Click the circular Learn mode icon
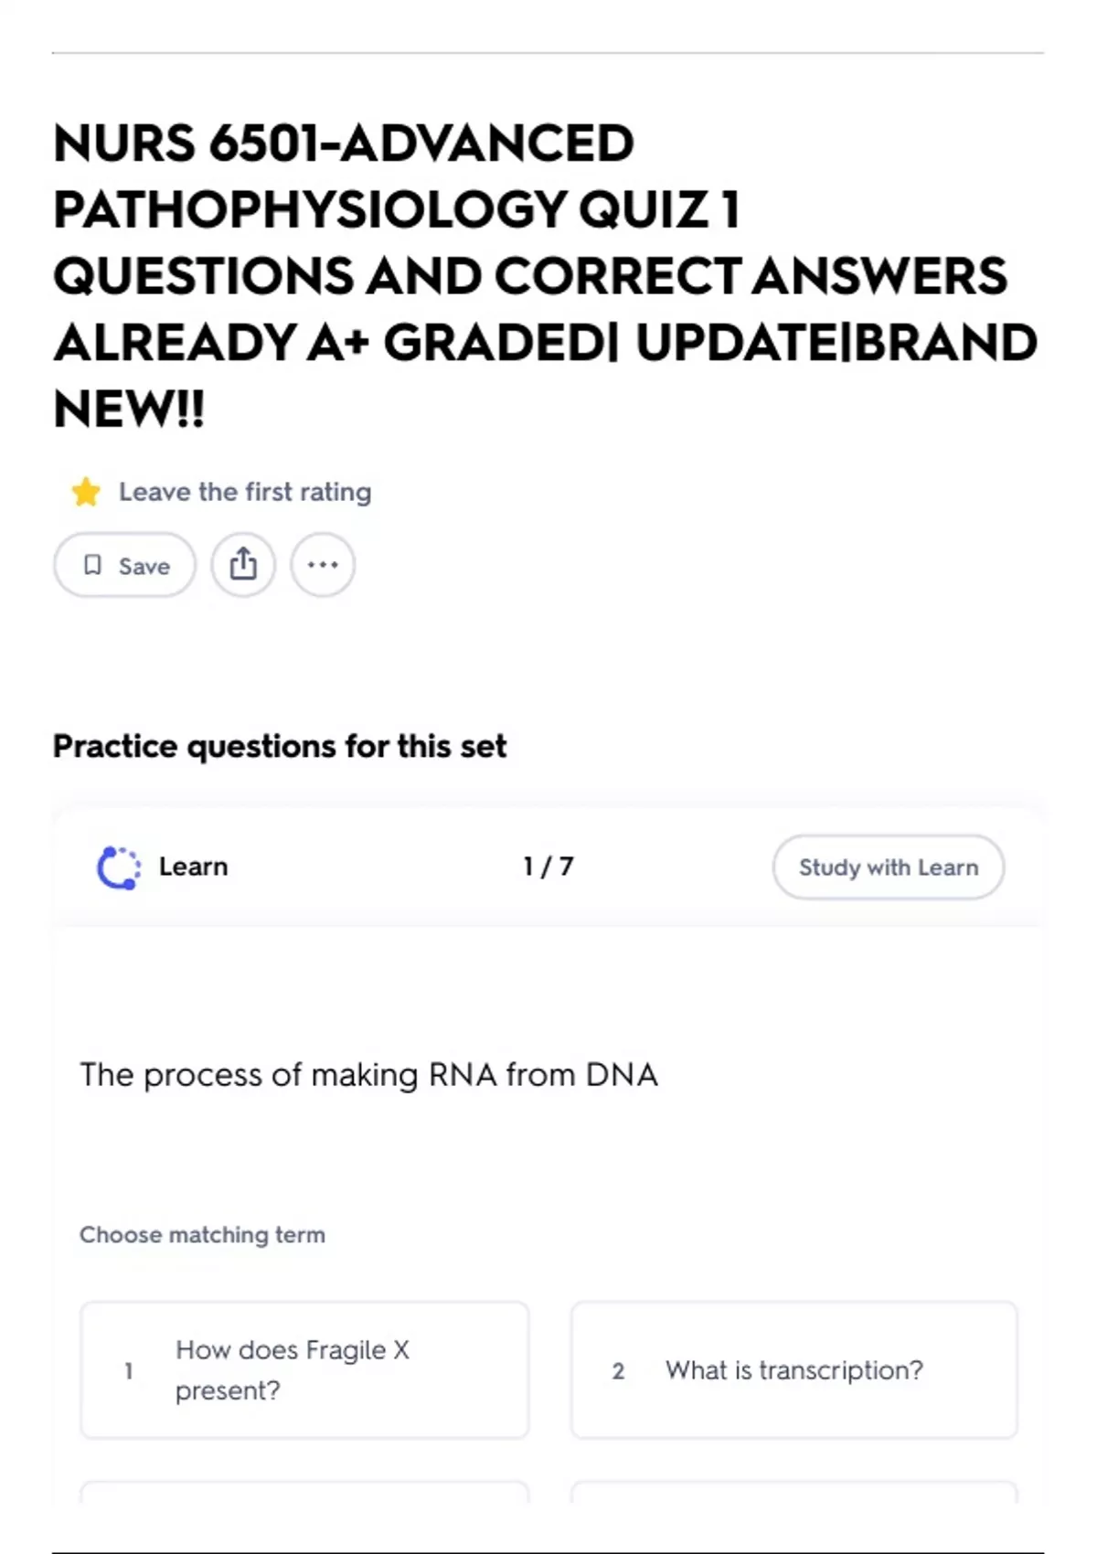1097x1554 pixels. coord(119,867)
